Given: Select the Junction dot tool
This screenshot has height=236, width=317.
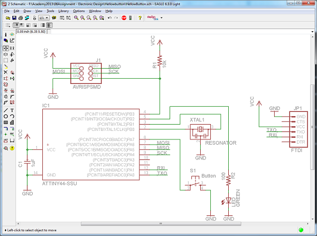Looking at the screenshot, I should point(6,134).
